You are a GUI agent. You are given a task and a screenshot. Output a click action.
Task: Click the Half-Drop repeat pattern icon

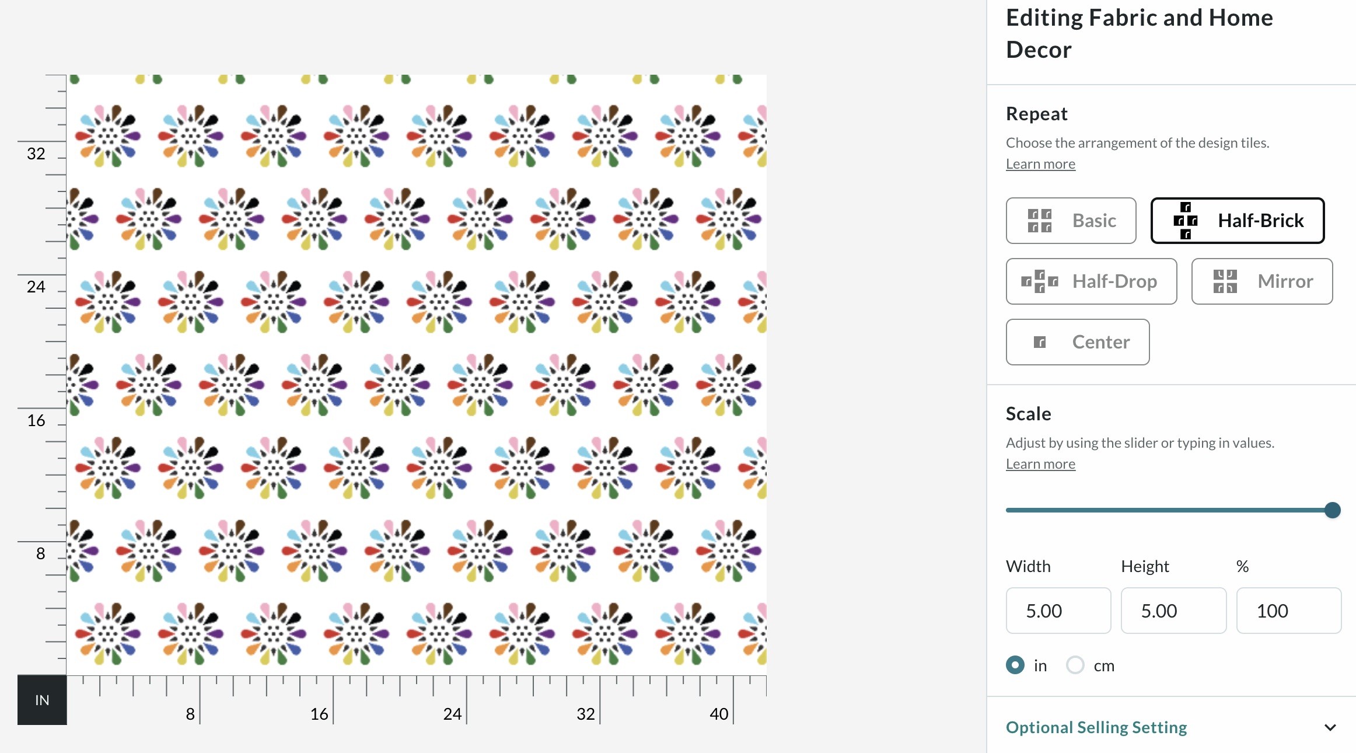[1039, 281]
